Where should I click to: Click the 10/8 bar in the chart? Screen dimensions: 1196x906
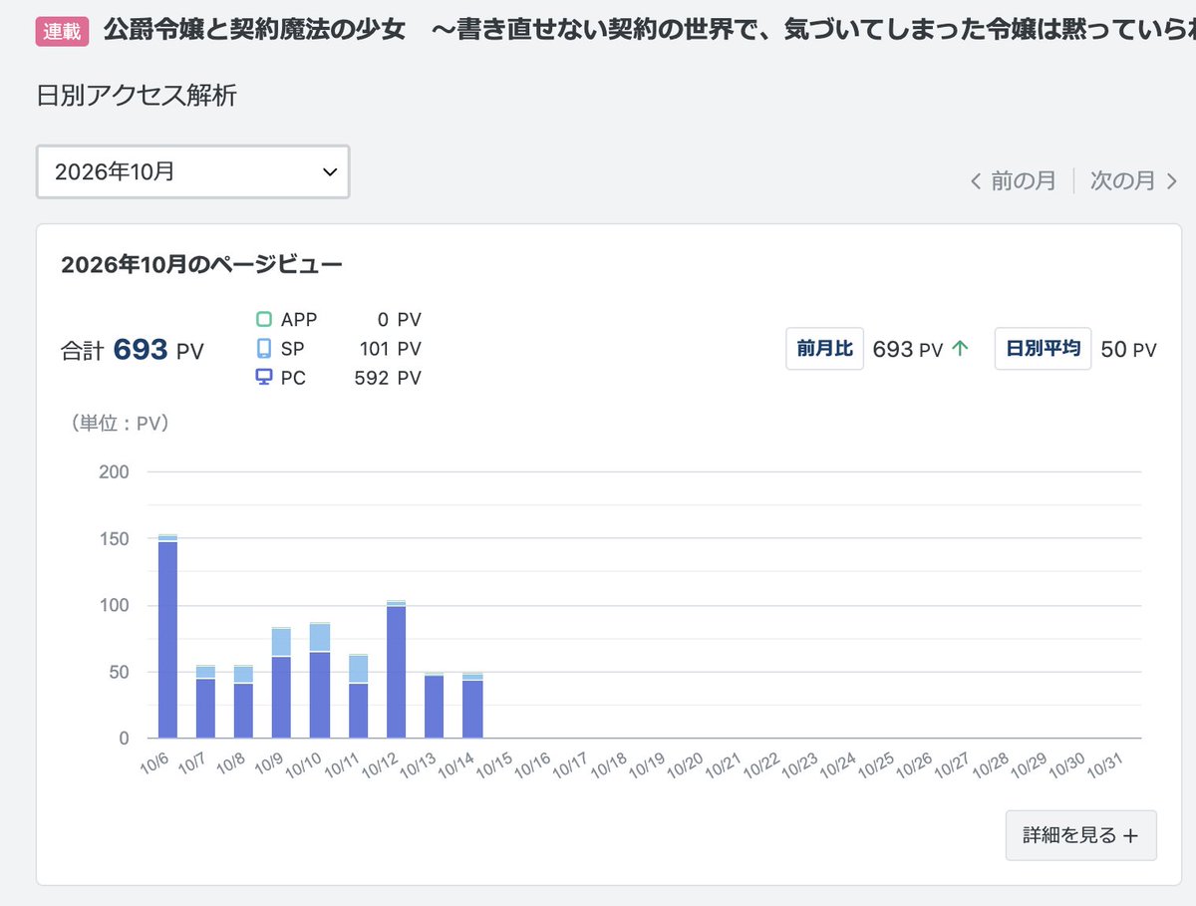tap(243, 702)
